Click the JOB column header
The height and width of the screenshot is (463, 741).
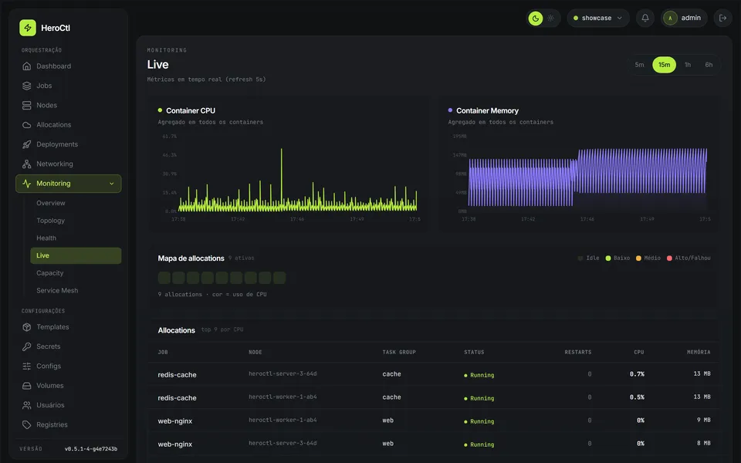click(x=163, y=353)
